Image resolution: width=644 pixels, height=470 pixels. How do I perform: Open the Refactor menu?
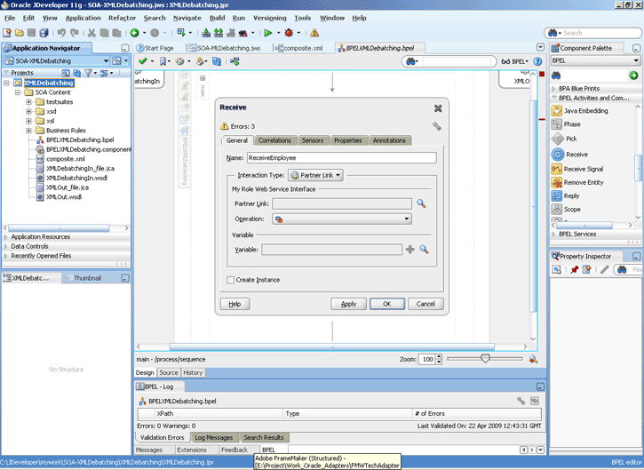tap(122, 18)
